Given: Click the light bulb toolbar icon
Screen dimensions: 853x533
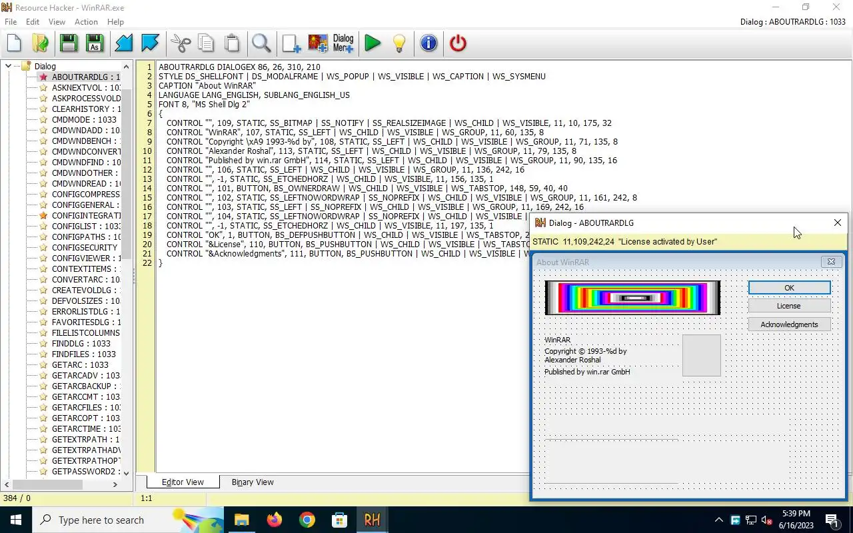Looking at the screenshot, I should point(399,43).
